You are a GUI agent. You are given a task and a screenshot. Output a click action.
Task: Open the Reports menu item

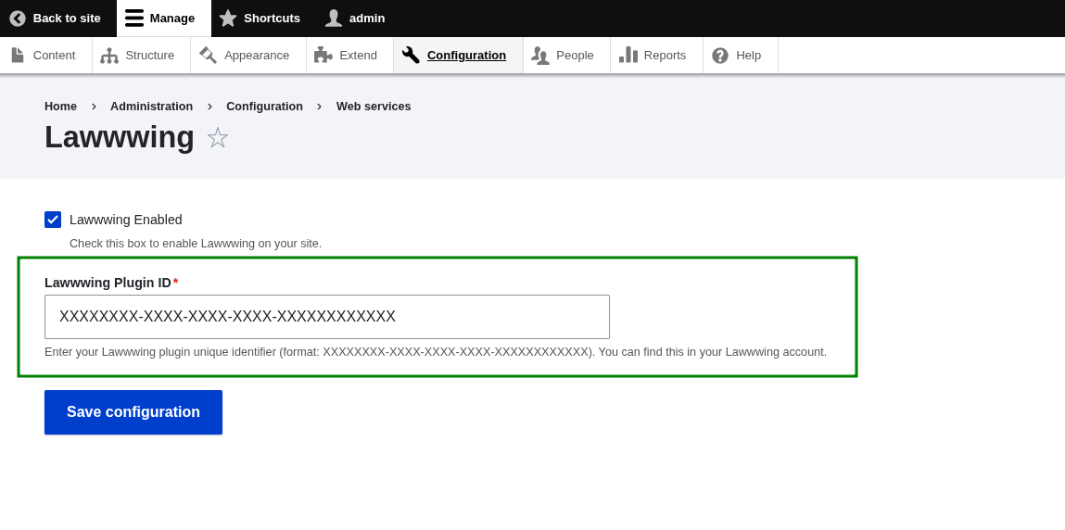tap(657, 55)
